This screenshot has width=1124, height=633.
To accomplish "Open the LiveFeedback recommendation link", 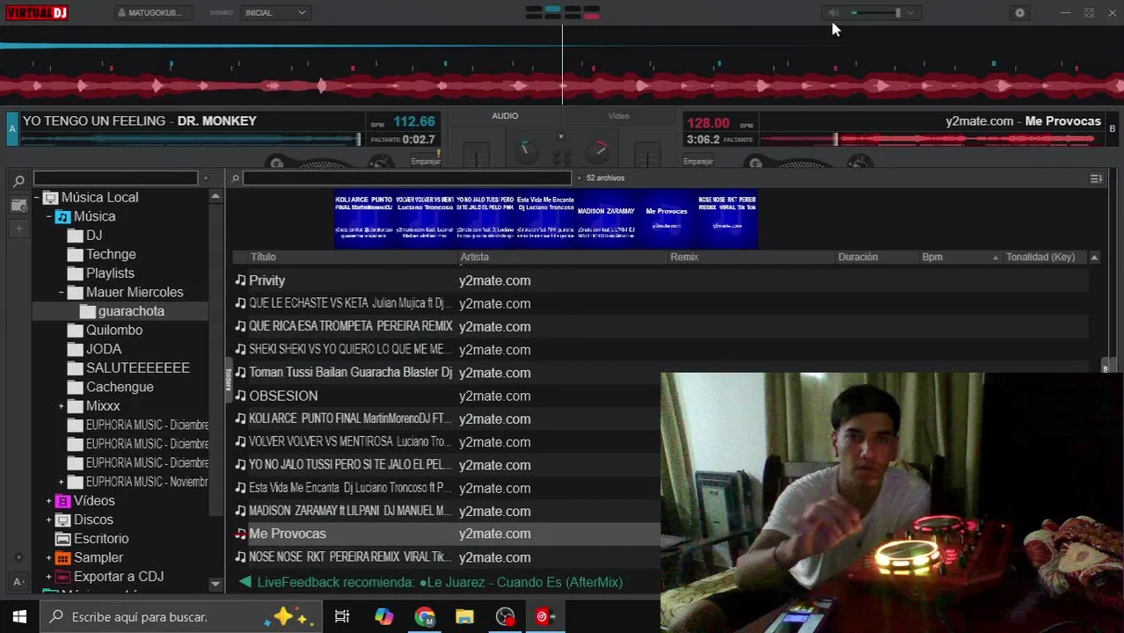I will [440, 582].
